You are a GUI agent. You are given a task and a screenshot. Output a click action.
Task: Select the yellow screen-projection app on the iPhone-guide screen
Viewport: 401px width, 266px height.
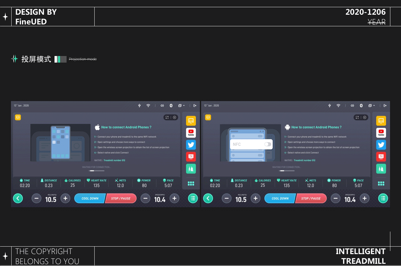click(x=191, y=121)
